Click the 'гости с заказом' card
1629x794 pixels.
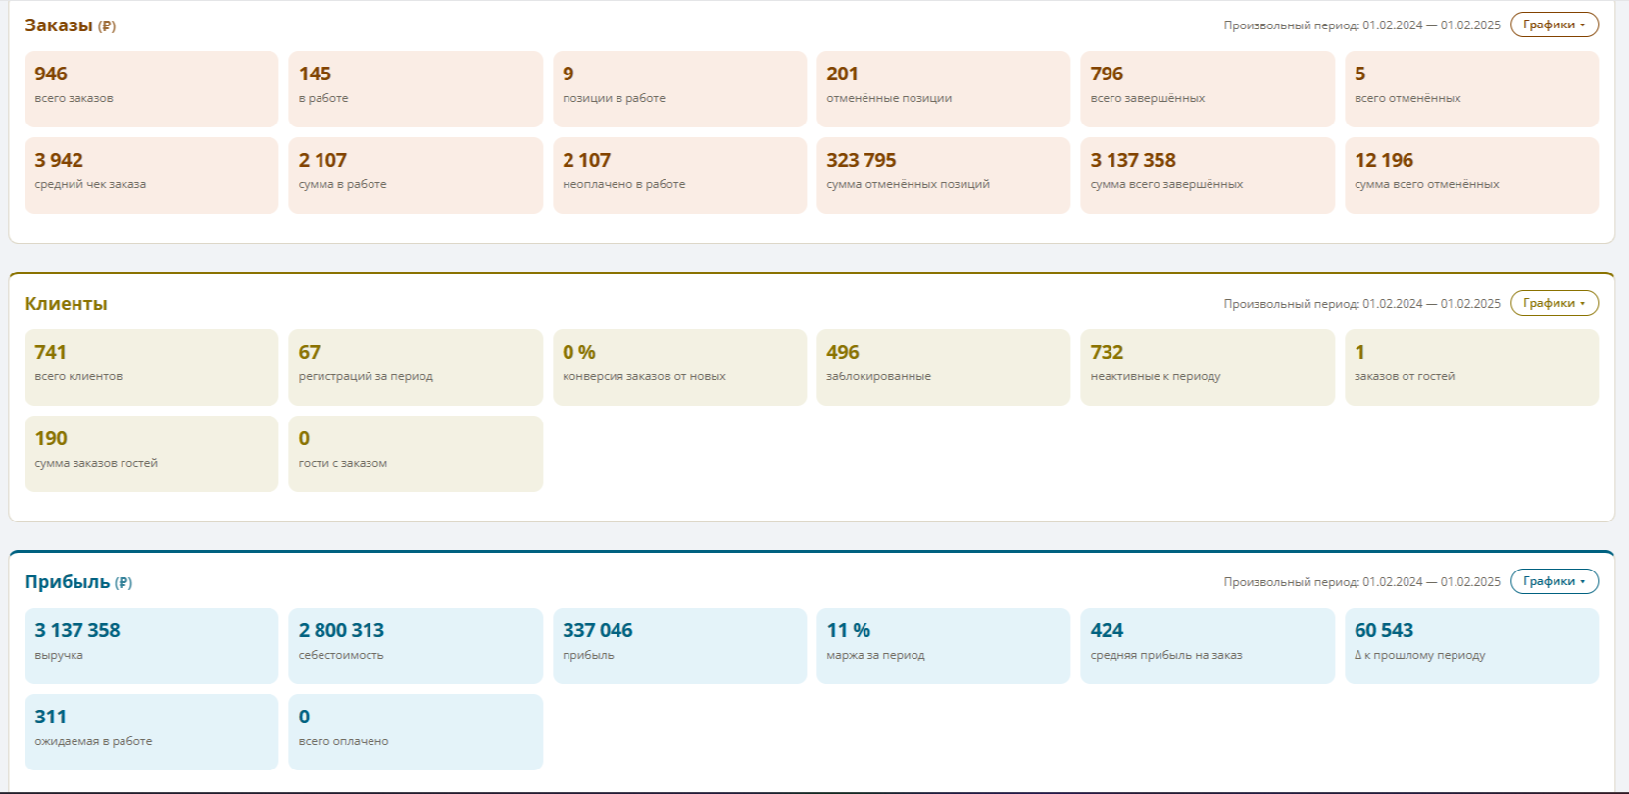(x=416, y=454)
